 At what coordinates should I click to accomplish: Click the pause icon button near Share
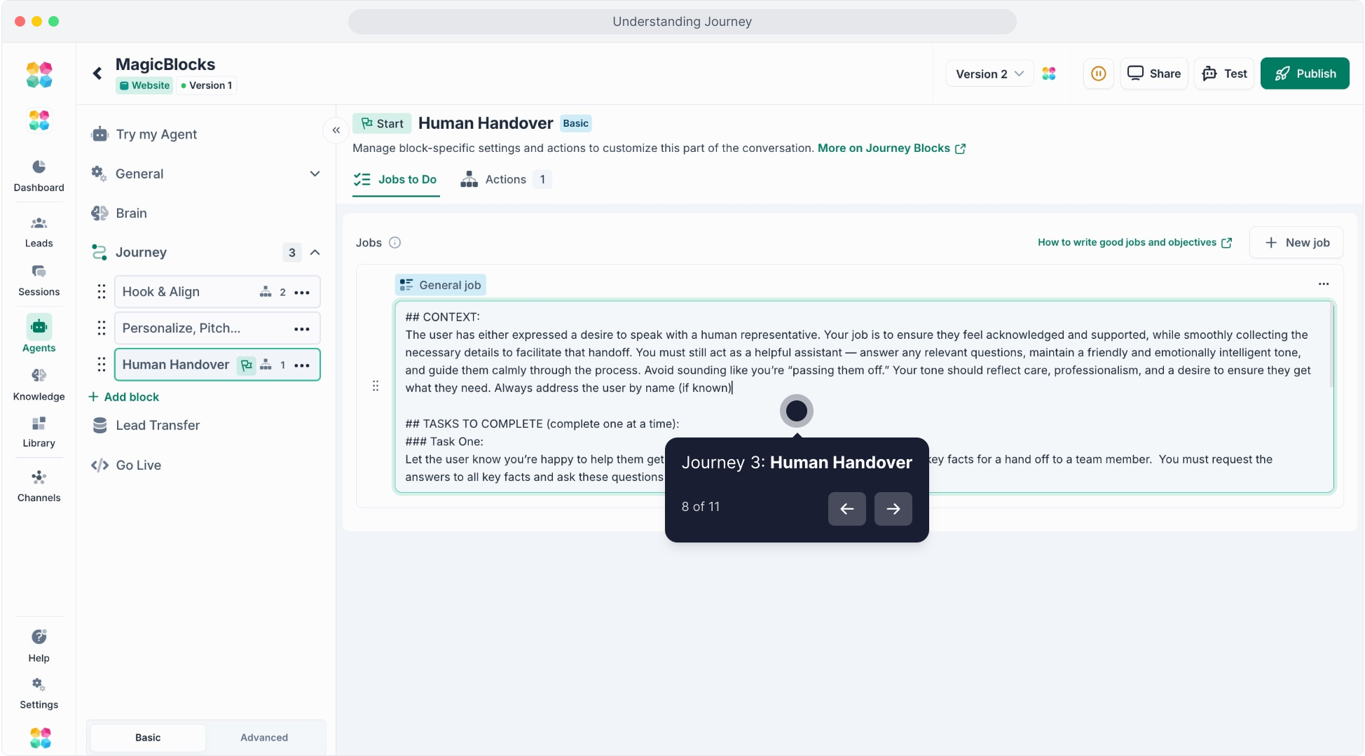point(1098,73)
